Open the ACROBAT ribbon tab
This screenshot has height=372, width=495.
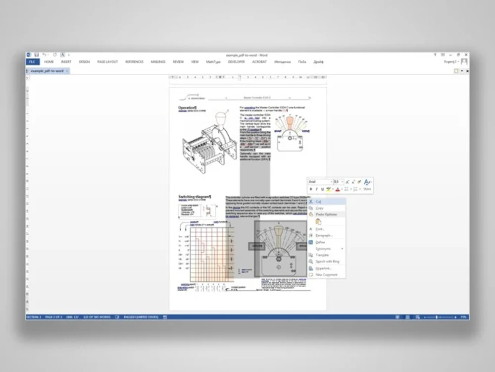(x=259, y=62)
